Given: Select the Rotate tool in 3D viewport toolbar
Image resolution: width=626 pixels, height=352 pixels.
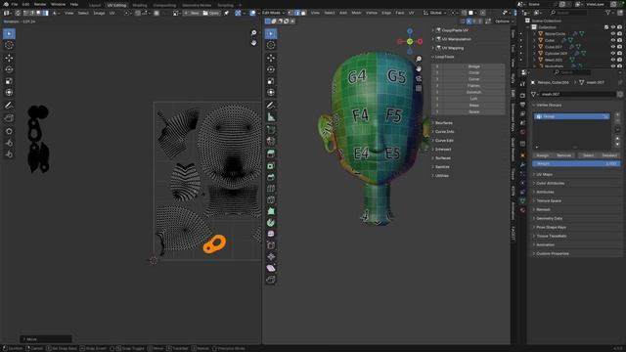Looking at the screenshot, I should 271,69.
